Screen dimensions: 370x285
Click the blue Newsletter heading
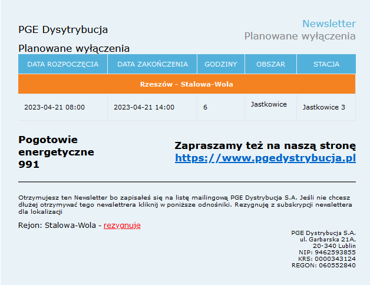point(329,24)
